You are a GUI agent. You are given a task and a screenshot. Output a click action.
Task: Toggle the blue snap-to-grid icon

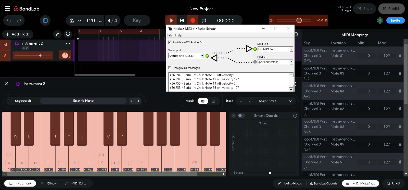[x=45, y=20]
